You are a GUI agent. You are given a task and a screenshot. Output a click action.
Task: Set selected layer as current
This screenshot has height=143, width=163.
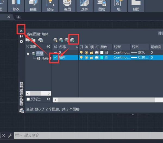[x=73, y=40]
